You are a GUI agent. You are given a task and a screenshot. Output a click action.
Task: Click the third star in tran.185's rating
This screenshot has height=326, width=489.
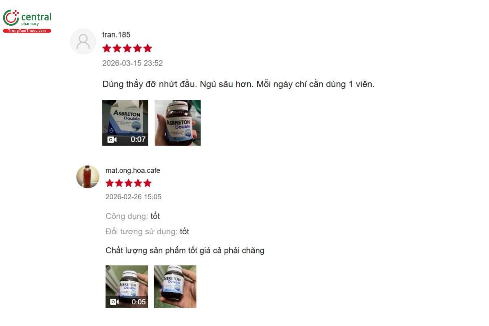127,48
